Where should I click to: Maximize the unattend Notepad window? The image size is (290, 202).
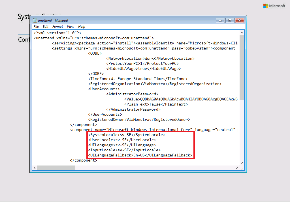pos(230,20)
